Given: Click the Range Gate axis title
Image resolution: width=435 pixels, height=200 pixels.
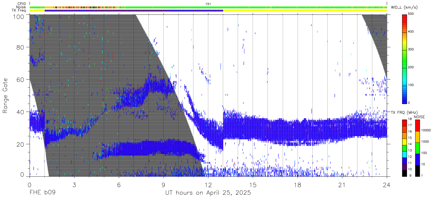Looking at the screenshot, I should (x=5, y=96).
